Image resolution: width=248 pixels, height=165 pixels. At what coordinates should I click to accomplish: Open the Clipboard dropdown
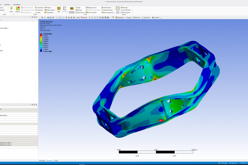[120, 18]
